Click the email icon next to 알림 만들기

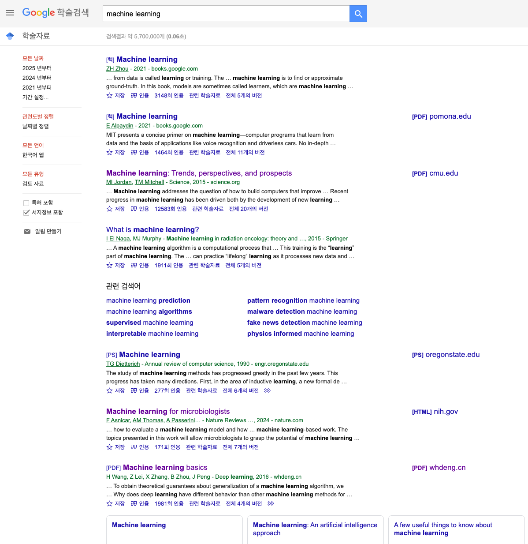[x=27, y=231]
